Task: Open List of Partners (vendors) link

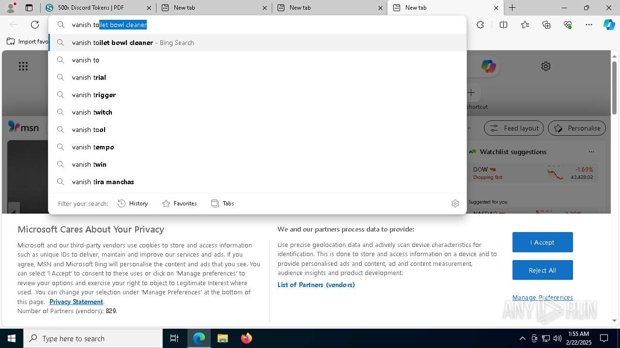Action: 316,285
